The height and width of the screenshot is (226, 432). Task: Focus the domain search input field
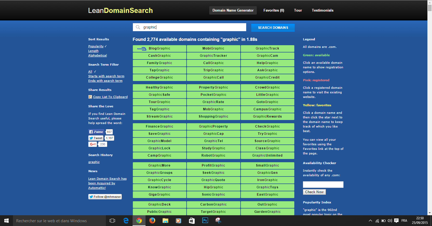[190, 27]
